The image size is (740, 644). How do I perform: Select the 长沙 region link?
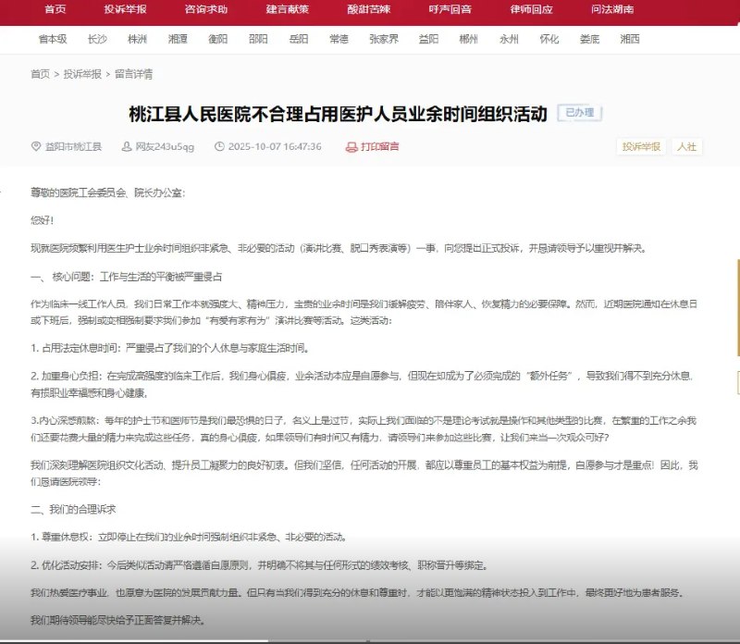coord(97,39)
